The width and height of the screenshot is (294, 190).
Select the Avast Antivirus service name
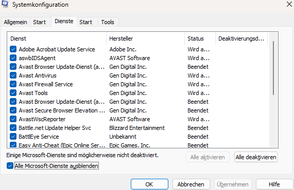click(x=38, y=75)
